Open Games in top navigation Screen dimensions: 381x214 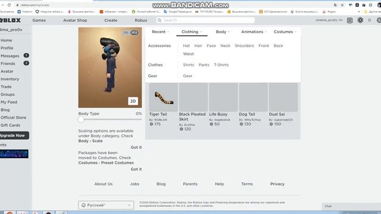click(39, 20)
